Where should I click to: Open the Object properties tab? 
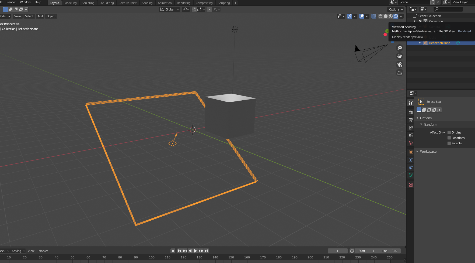tap(411, 152)
